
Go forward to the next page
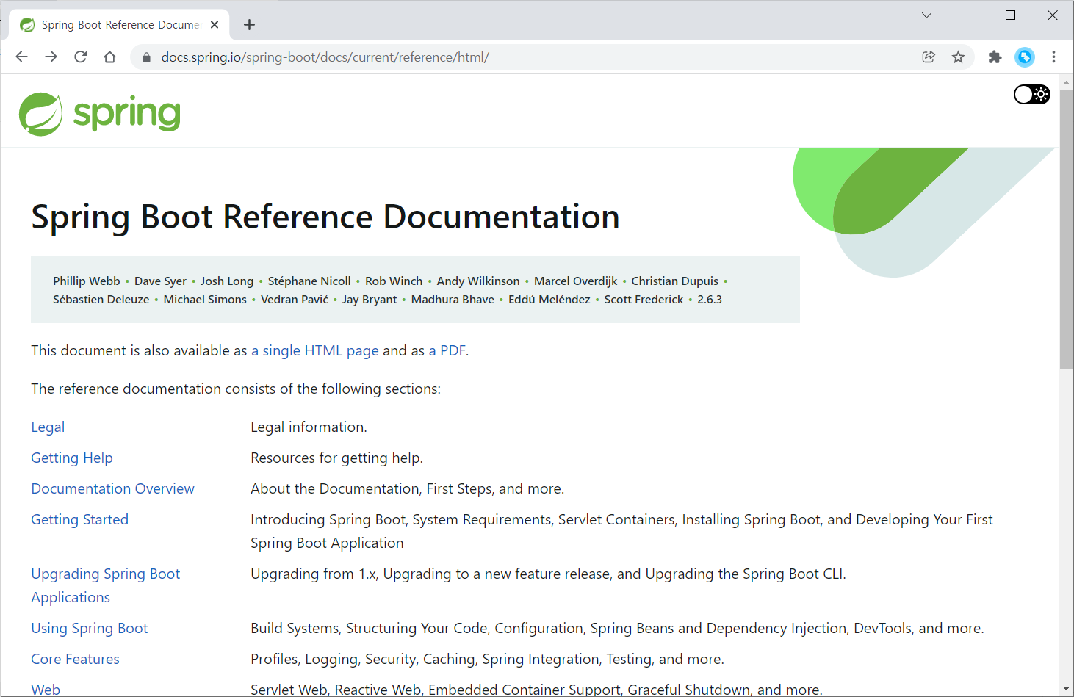coord(51,57)
